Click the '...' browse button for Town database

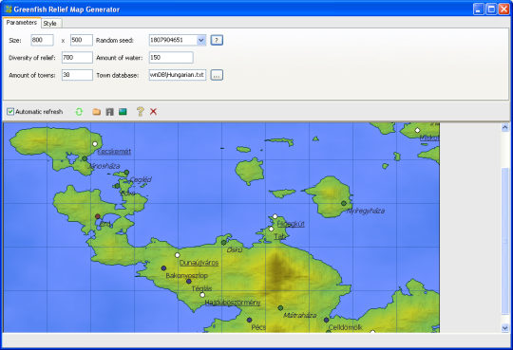(217, 75)
